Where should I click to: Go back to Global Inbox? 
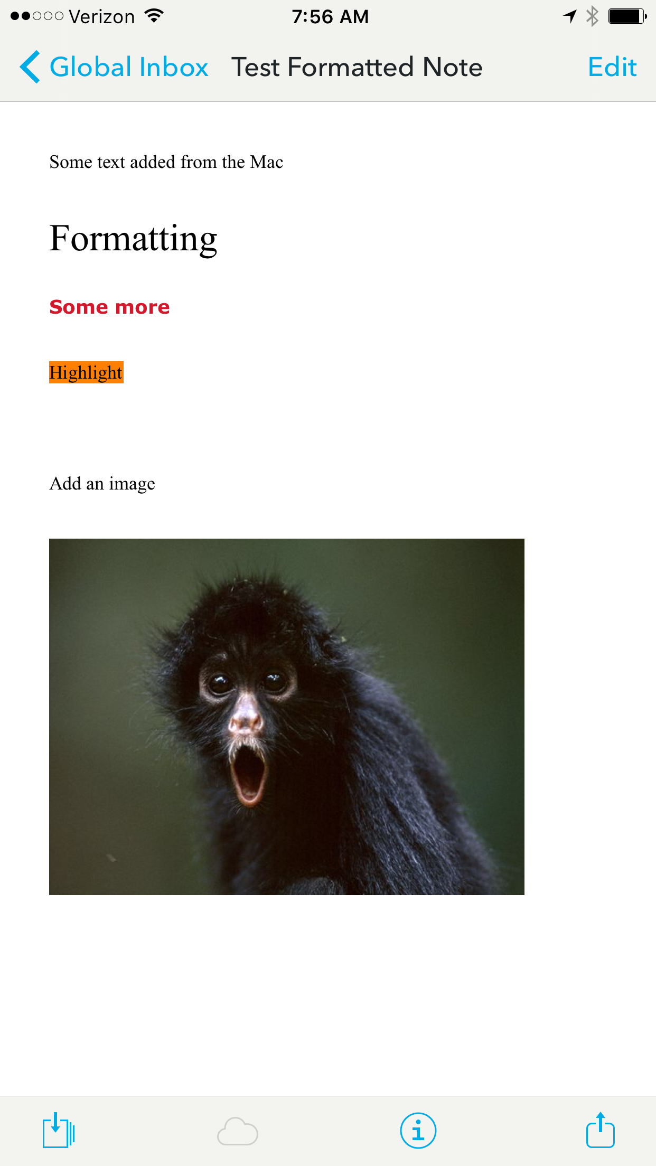pos(129,68)
